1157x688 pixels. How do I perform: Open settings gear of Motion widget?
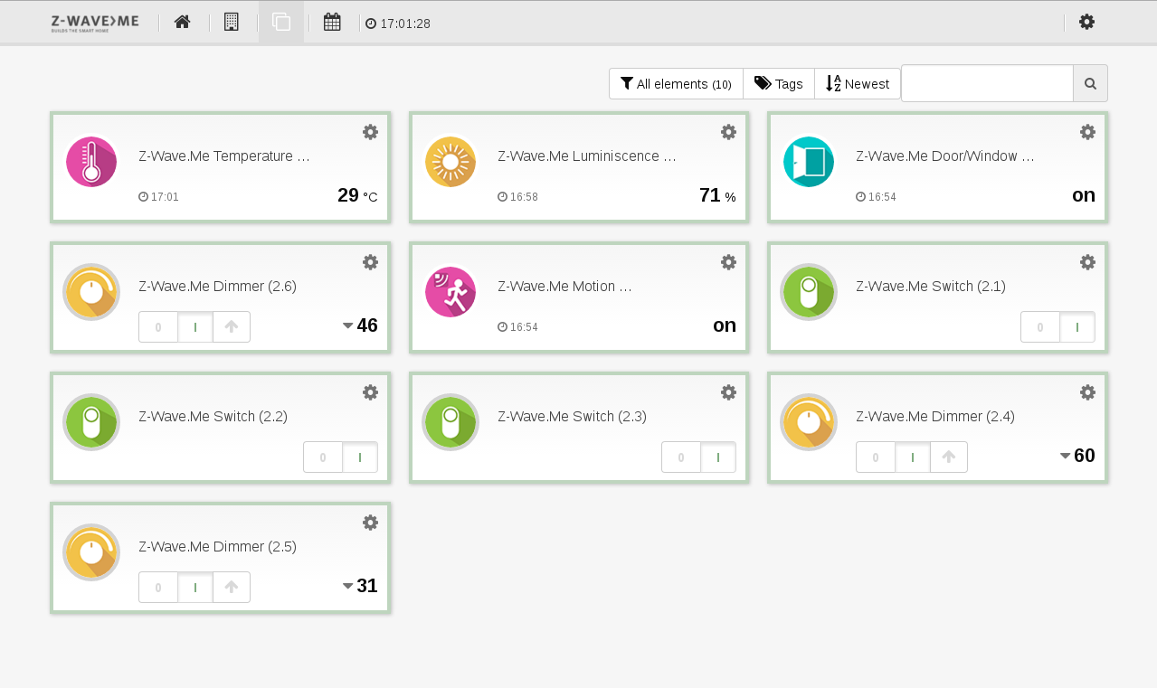pyautogui.click(x=728, y=262)
